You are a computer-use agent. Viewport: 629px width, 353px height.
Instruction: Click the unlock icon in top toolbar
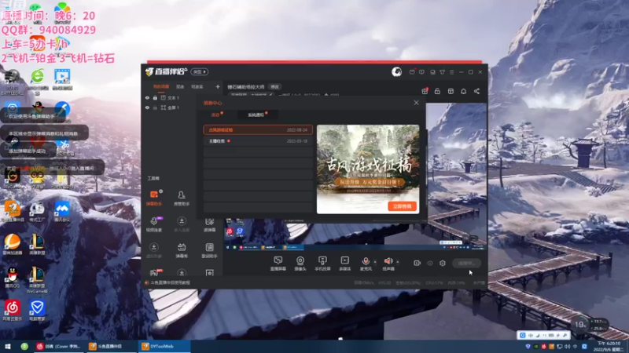point(437,91)
